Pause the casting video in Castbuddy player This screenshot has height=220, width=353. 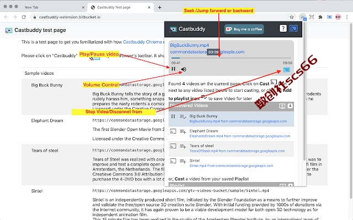[x=173, y=69]
